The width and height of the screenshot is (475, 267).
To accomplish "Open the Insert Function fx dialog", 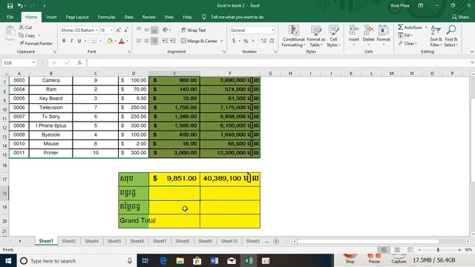I will pos(79,62).
